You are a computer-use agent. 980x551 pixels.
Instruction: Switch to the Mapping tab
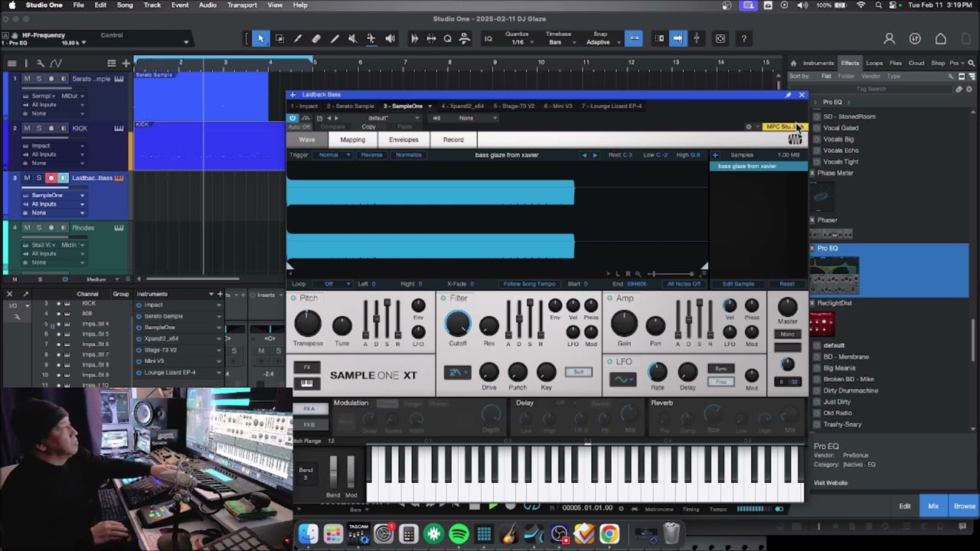pos(352,140)
